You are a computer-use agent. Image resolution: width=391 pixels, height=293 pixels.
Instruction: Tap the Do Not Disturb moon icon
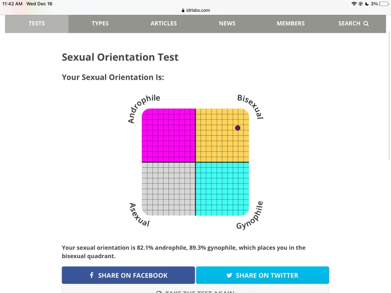[367, 4]
